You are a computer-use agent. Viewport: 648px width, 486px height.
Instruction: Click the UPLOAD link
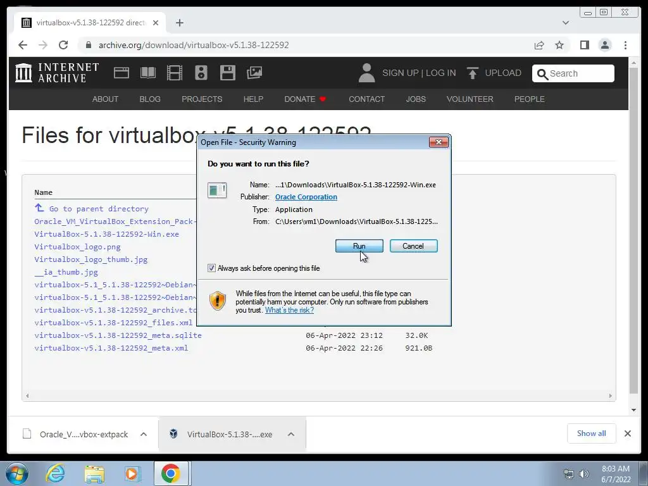494,73
